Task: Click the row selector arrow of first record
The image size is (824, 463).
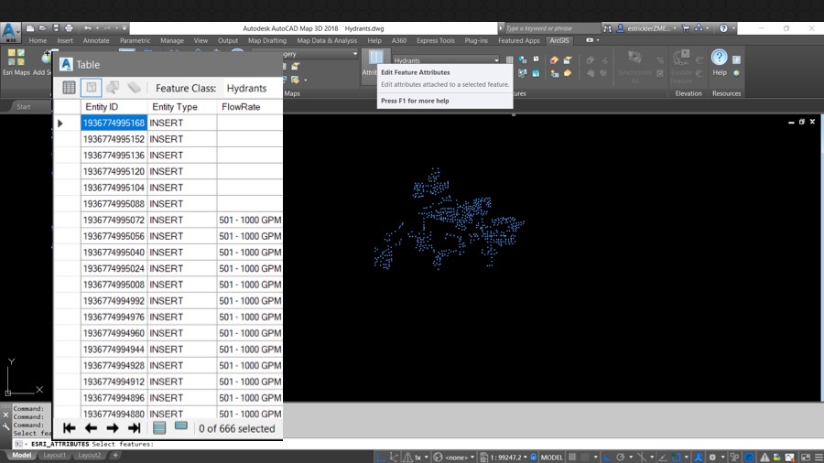Action: tap(60, 123)
